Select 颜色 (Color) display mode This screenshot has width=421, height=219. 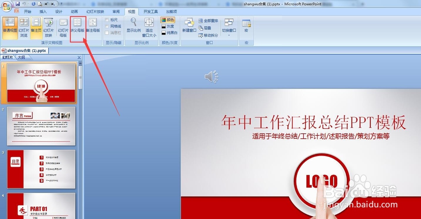pos(168,20)
